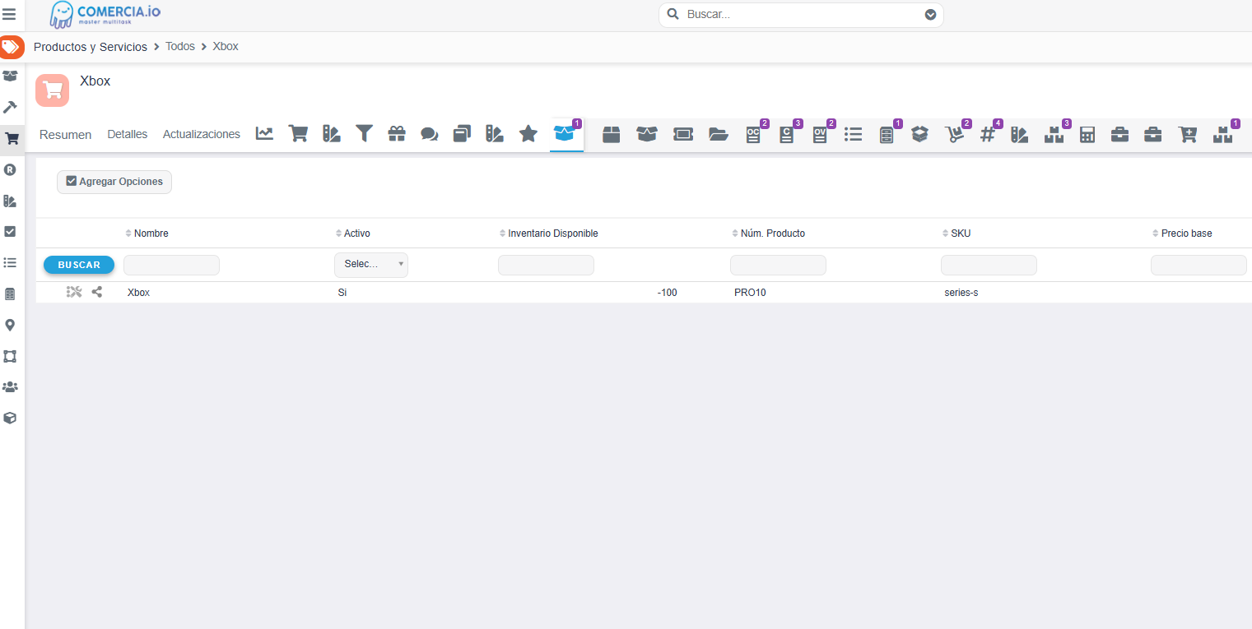Open the hand truck dolly tab icon
This screenshot has height=629, width=1252.
(955, 134)
